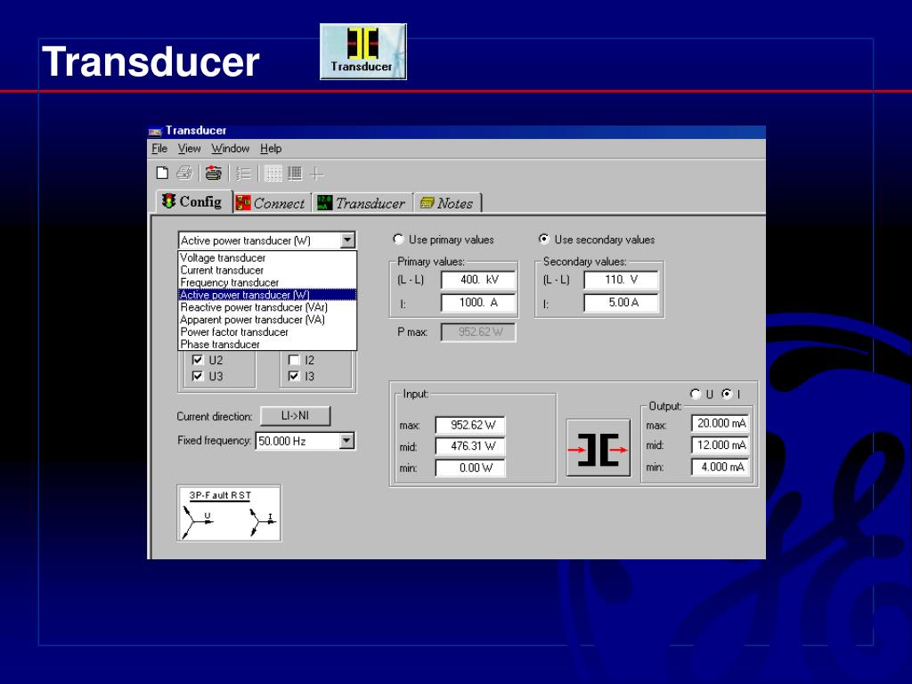Click the dotted grid toolbar icon
The width and height of the screenshot is (912, 684).
click(x=273, y=174)
